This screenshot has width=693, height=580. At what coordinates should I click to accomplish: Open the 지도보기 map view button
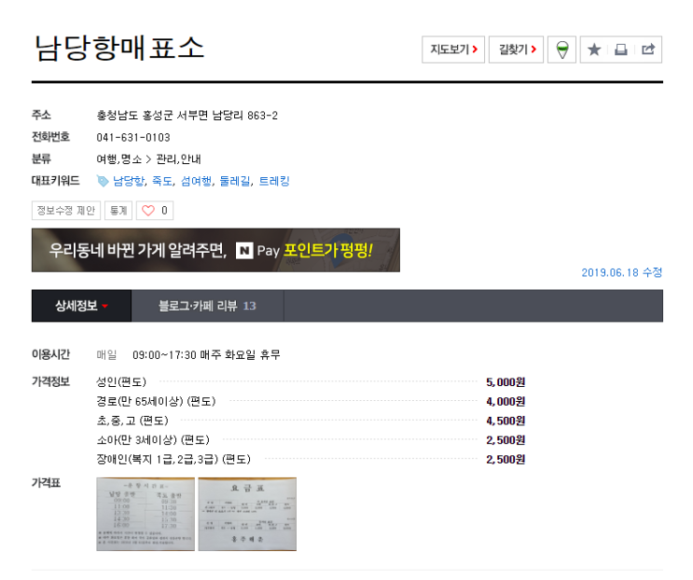pyautogui.click(x=453, y=49)
